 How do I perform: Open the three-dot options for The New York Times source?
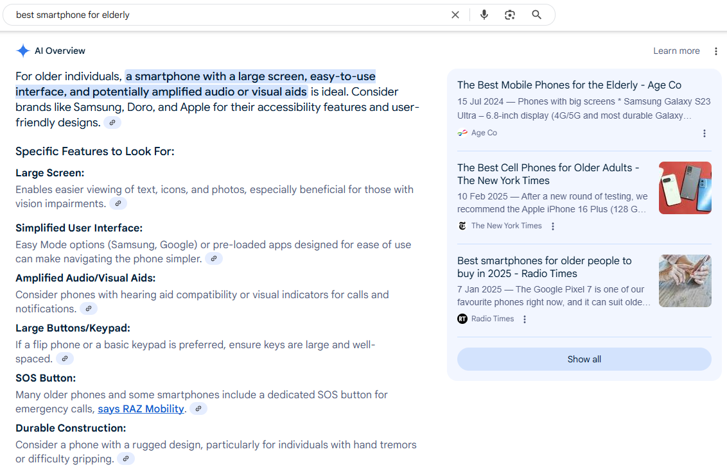[x=553, y=226]
